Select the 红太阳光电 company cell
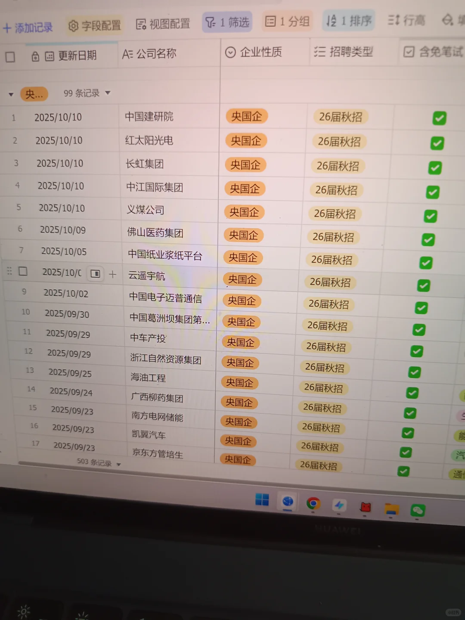465x620 pixels. tap(169, 140)
